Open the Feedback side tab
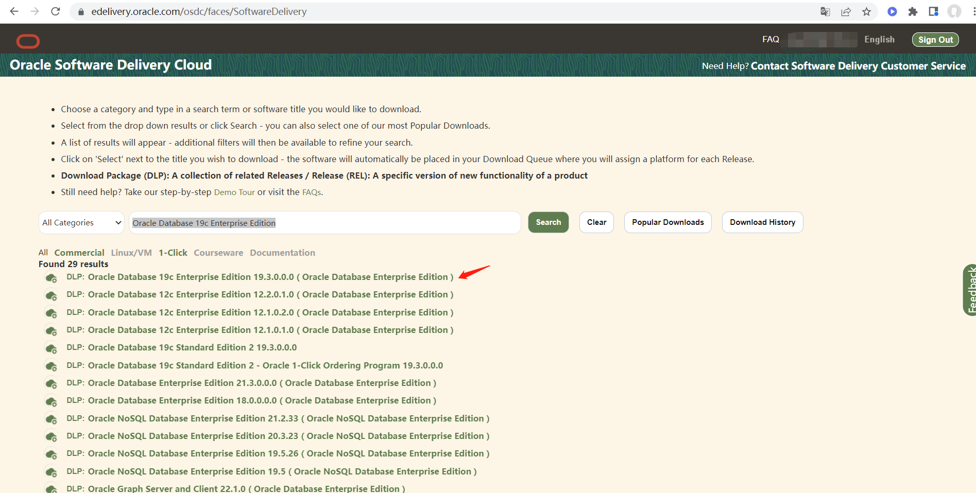This screenshot has height=493, width=976. click(970, 290)
